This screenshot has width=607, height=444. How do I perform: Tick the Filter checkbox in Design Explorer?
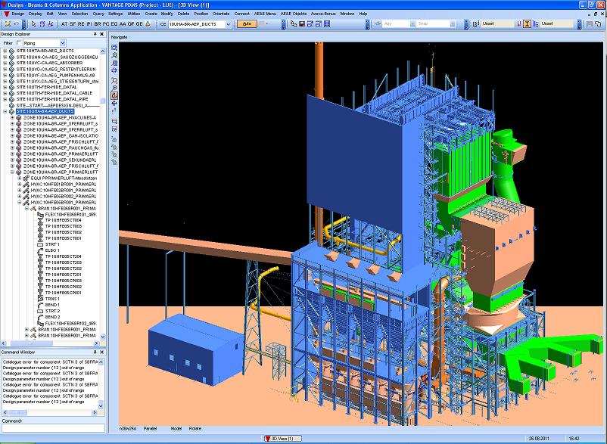(18, 43)
